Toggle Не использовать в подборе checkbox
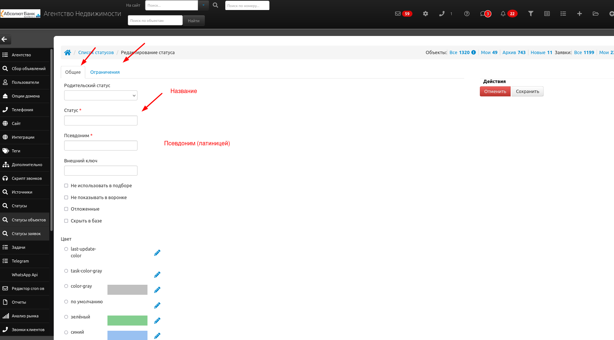614x340 pixels. (x=66, y=186)
